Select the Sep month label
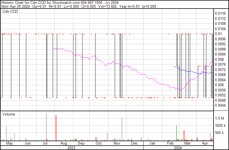Image resolution: width=229 pixels, height=150 pixels. point(81,143)
